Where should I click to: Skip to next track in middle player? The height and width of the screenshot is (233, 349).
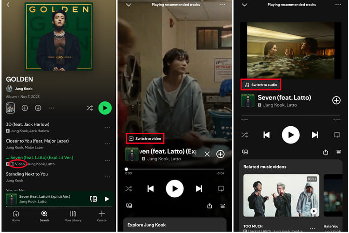tap(199, 188)
